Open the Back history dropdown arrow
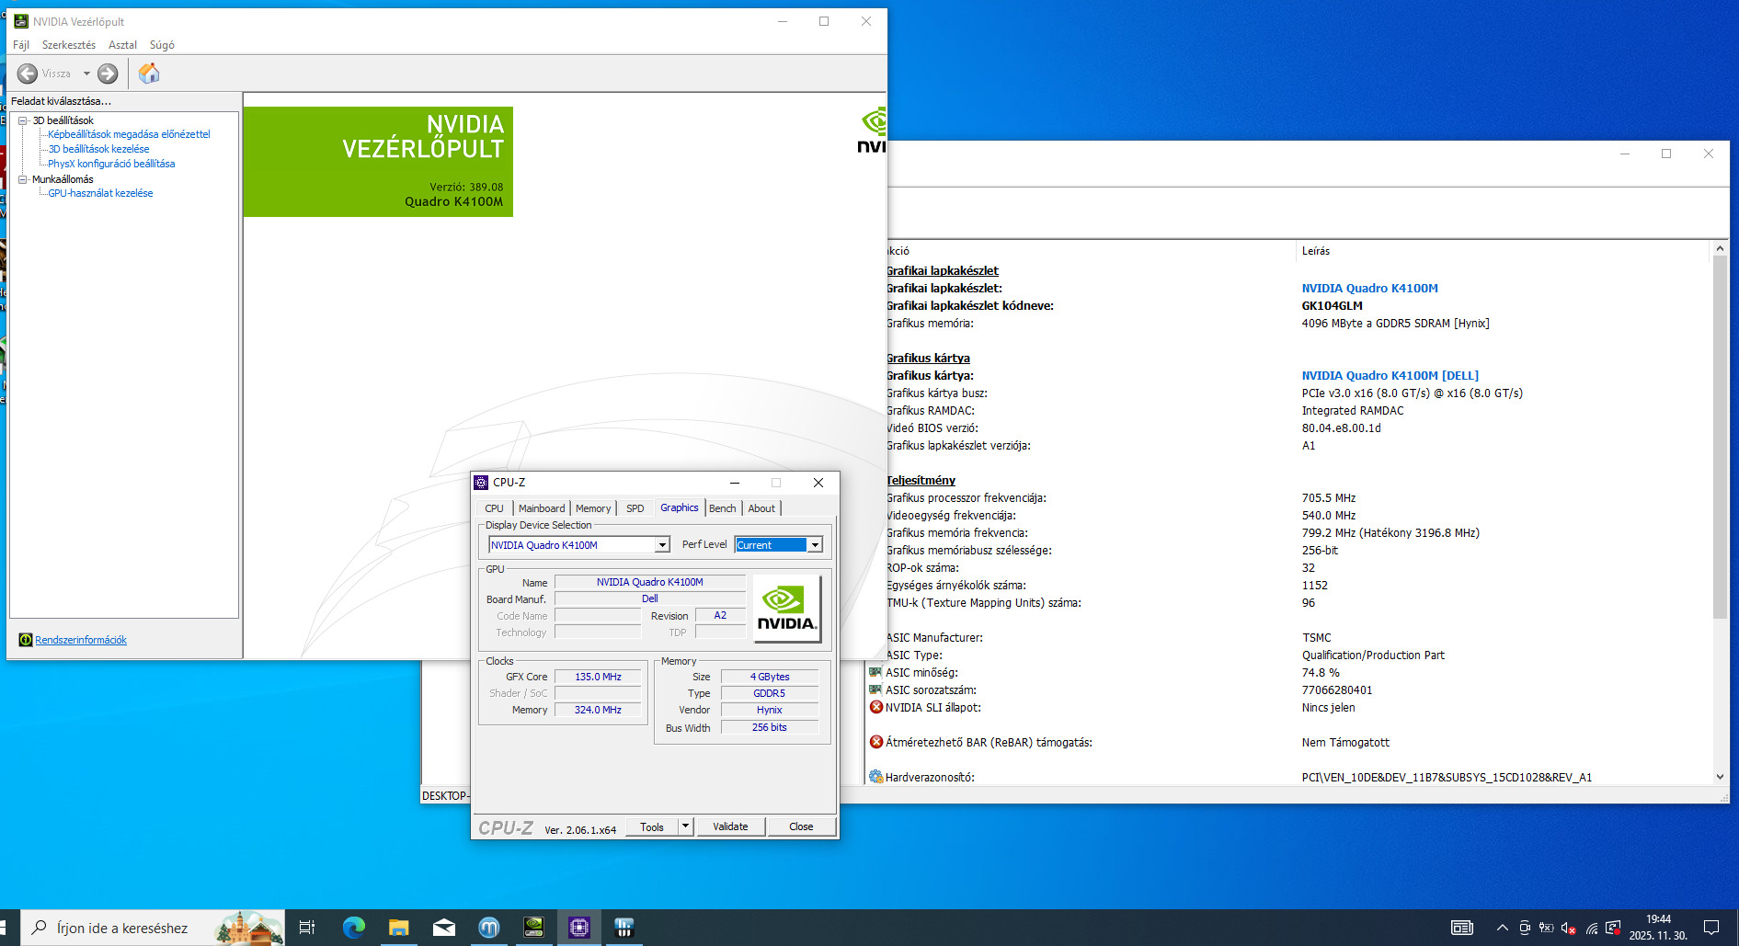 [86, 74]
